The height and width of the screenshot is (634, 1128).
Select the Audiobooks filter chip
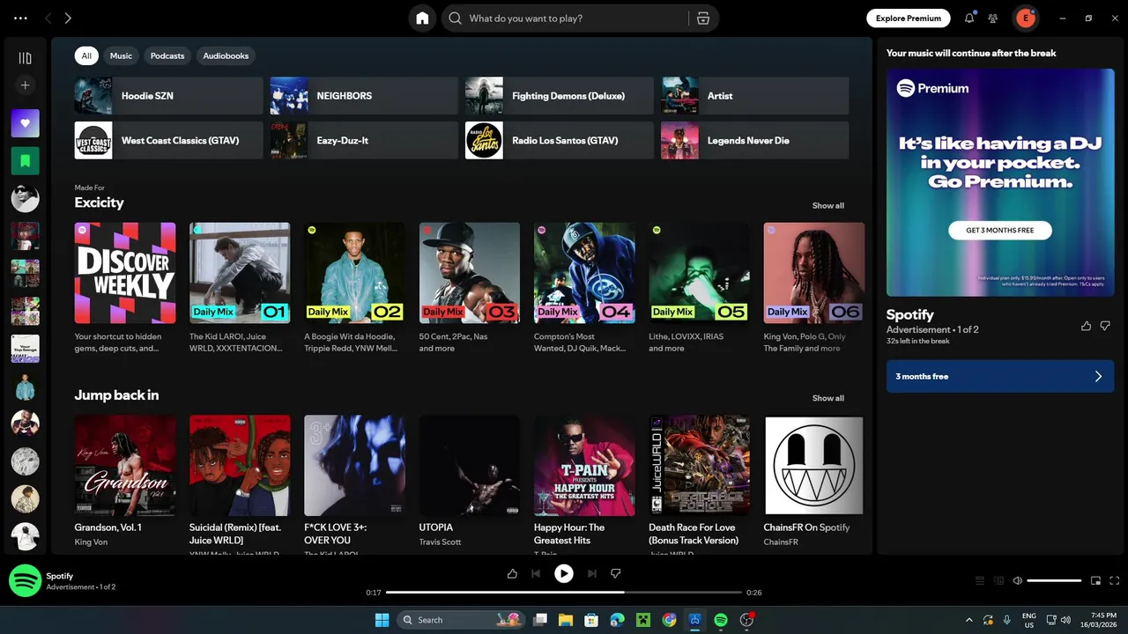[226, 55]
